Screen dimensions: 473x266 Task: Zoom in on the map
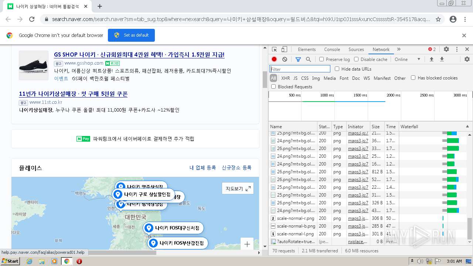tap(247, 244)
